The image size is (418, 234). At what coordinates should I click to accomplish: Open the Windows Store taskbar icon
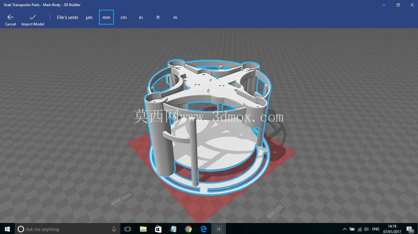(158, 229)
